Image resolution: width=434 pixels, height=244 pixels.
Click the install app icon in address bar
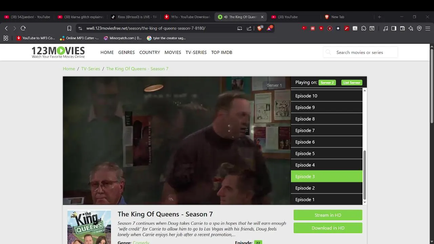tap(240, 28)
